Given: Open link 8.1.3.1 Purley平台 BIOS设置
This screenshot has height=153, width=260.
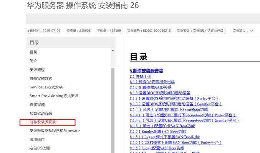Looking at the screenshot, I should 174,98.
